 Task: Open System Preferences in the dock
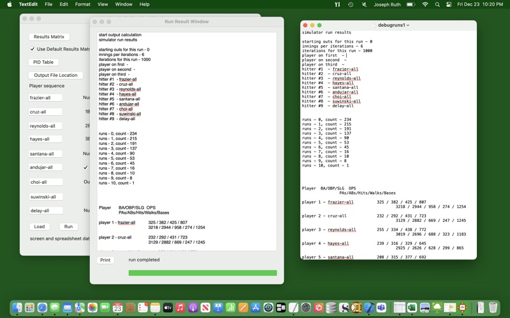306,307
